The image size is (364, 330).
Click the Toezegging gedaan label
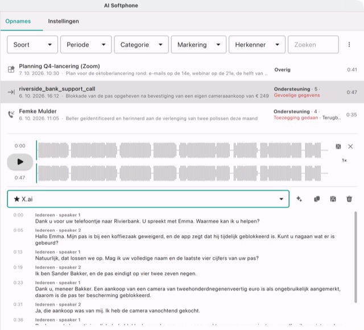coord(296,118)
